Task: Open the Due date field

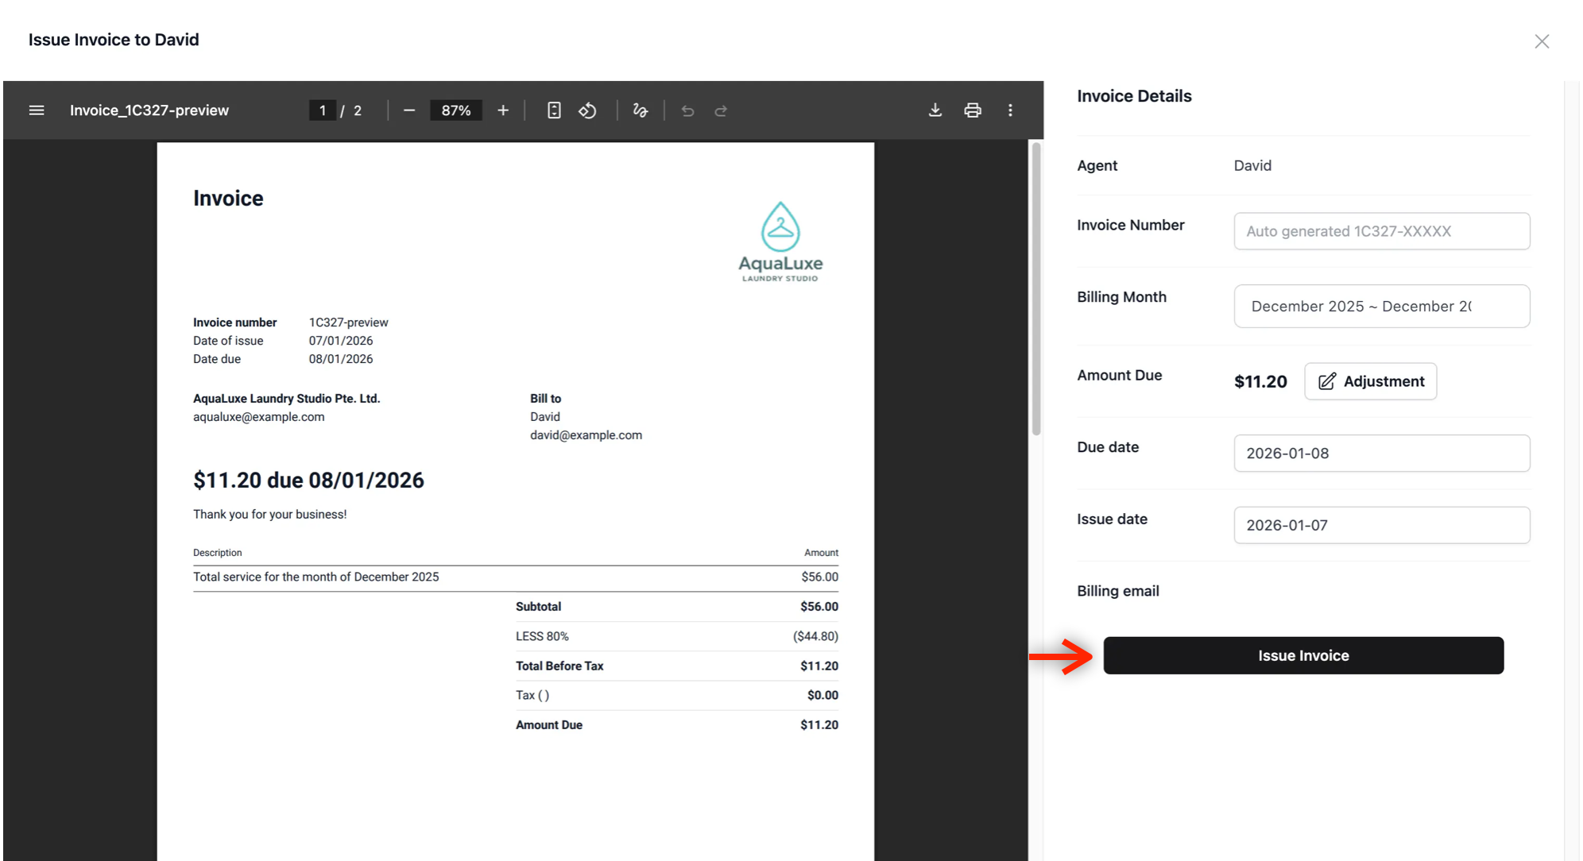Action: click(1381, 454)
